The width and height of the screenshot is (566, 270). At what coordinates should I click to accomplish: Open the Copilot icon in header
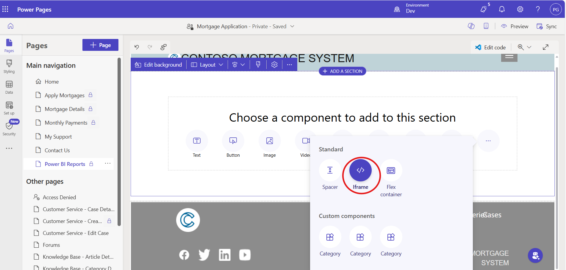pyautogui.click(x=471, y=26)
